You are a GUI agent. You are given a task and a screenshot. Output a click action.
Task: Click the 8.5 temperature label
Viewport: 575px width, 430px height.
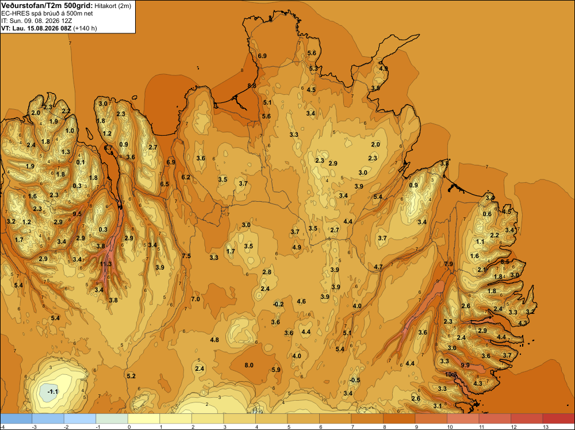click(505, 262)
